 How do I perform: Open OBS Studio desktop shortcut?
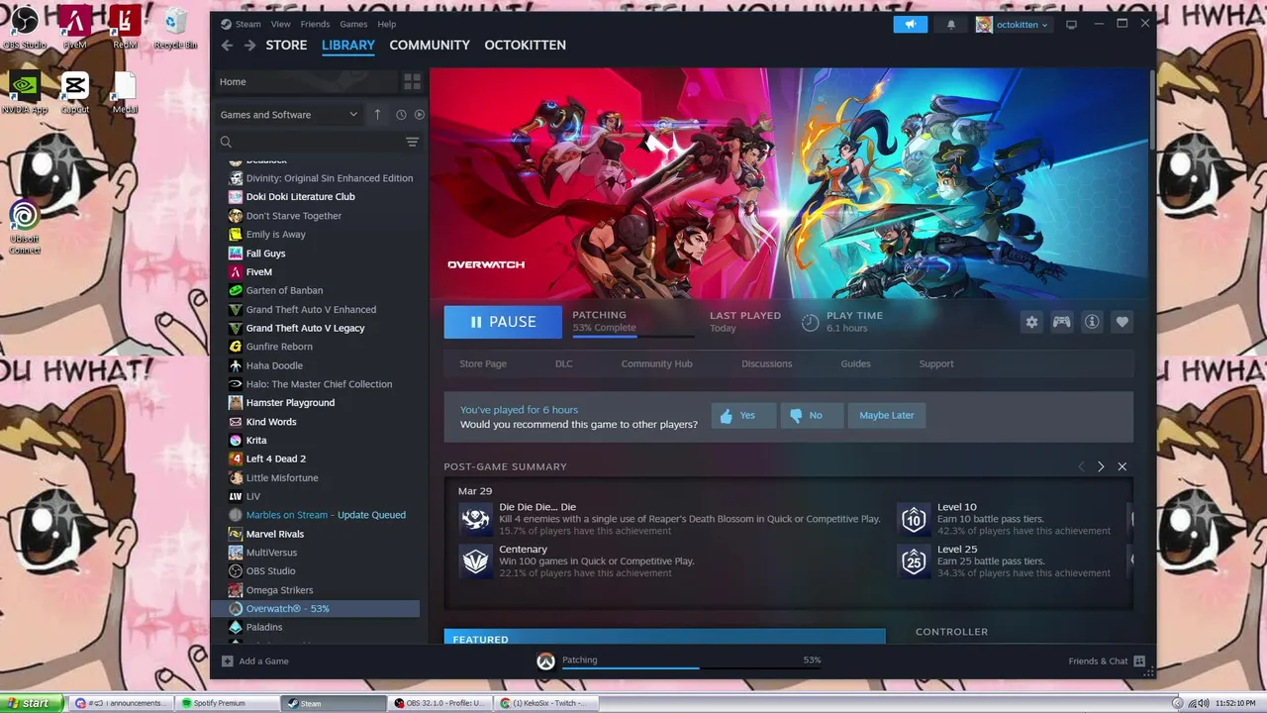click(x=25, y=27)
